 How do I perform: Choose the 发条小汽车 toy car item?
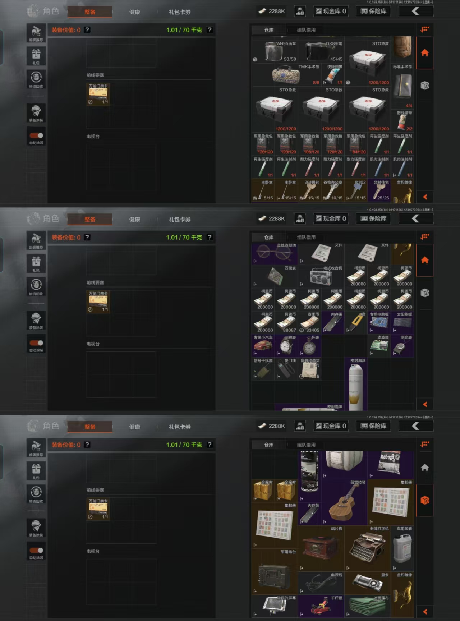click(263, 345)
